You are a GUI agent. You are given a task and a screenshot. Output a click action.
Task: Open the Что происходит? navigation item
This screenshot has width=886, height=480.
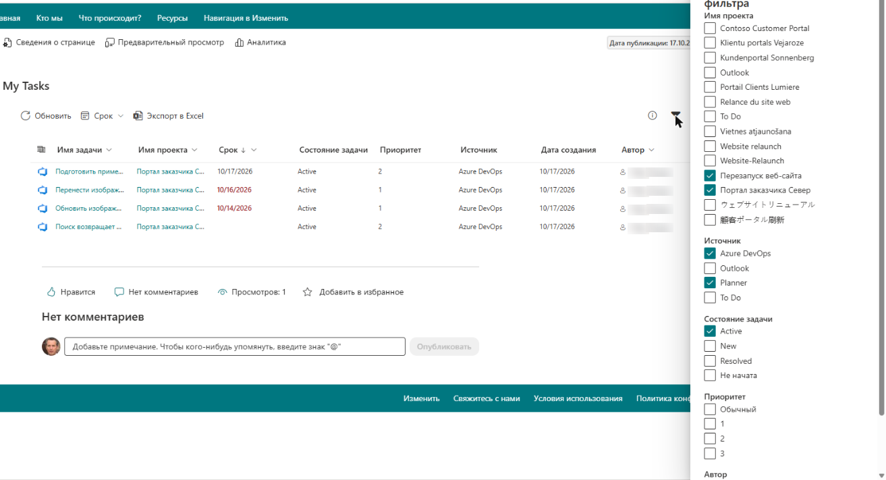pyautogui.click(x=110, y=18)
